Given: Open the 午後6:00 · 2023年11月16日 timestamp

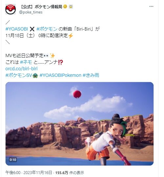Looking at the screenshot, I should (29, 173).
